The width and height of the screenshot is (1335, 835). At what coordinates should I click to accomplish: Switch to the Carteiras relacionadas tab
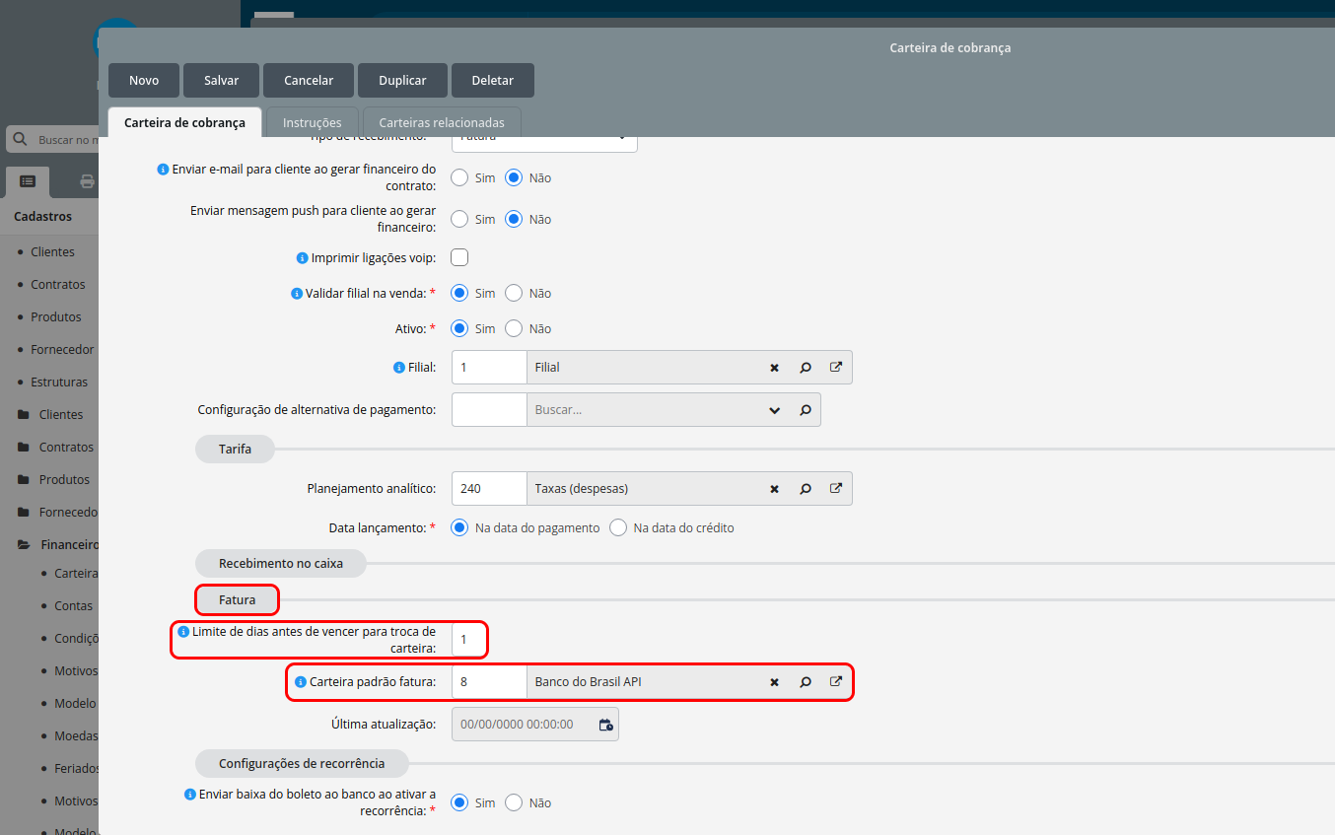442,122
